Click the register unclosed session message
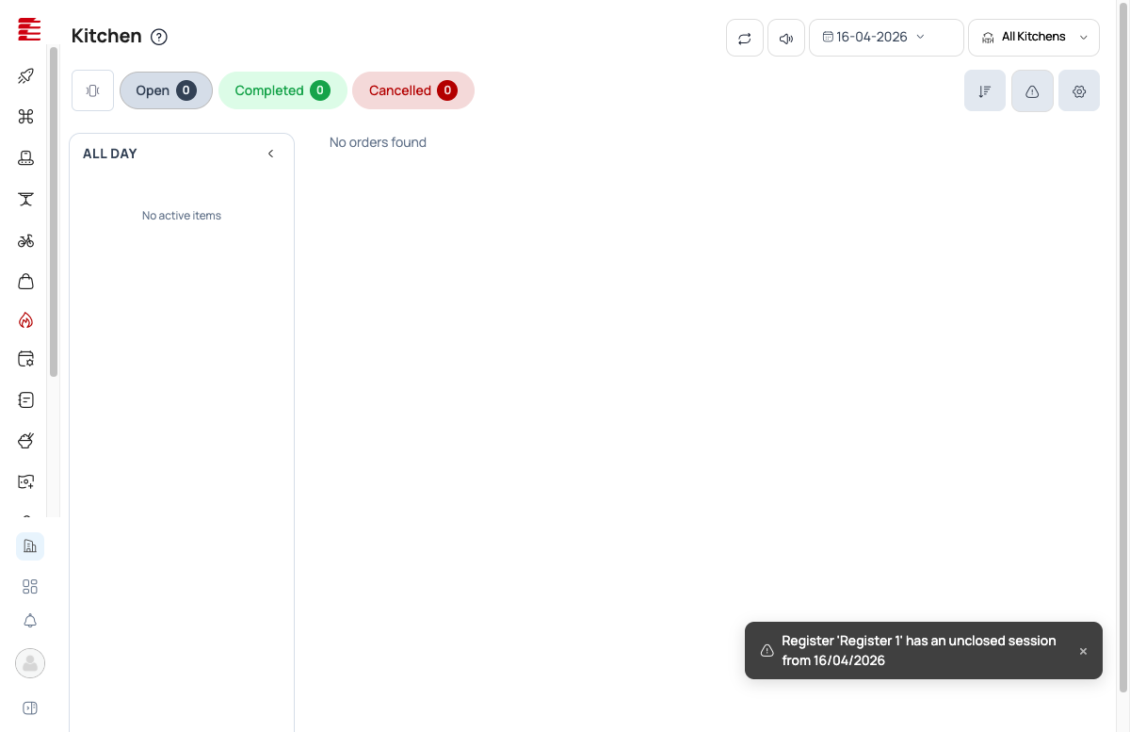 918,650
